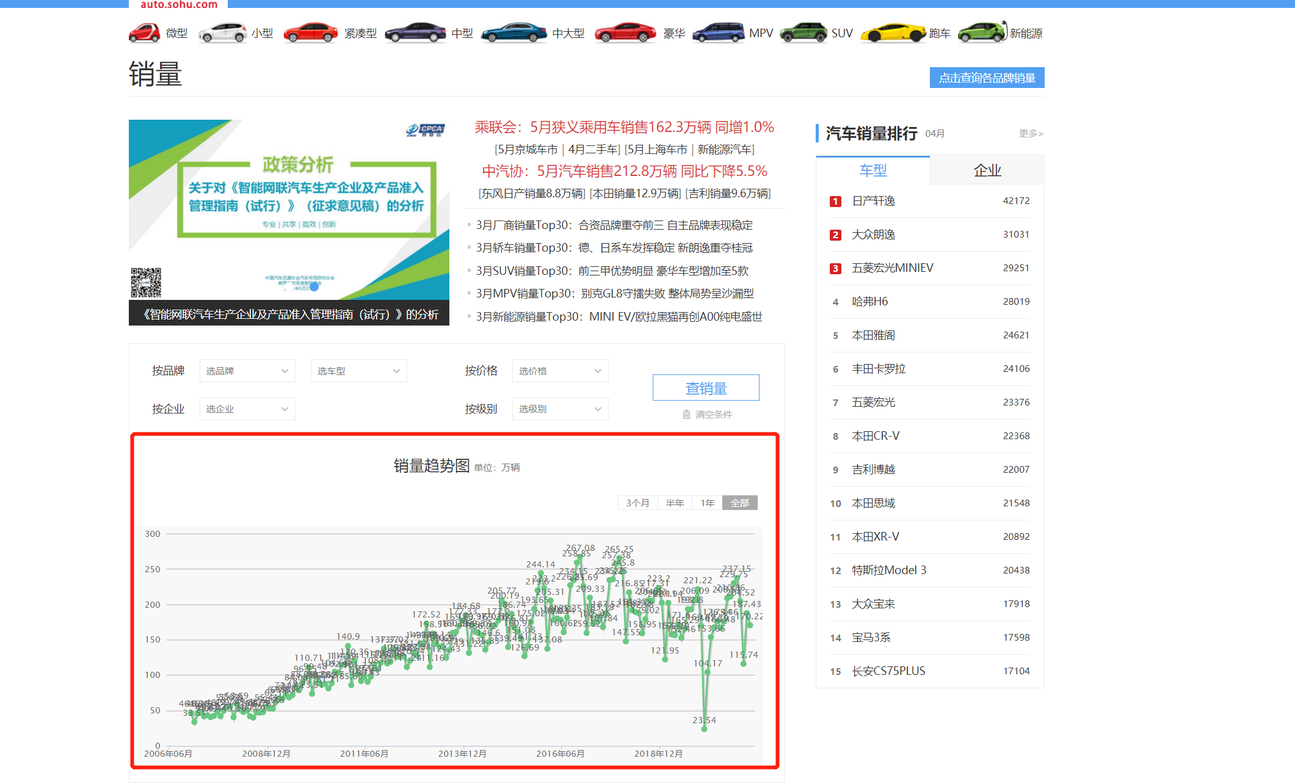
Task: Open the 本田销量12.9万辆 link
Action: [x=636, y=194]
